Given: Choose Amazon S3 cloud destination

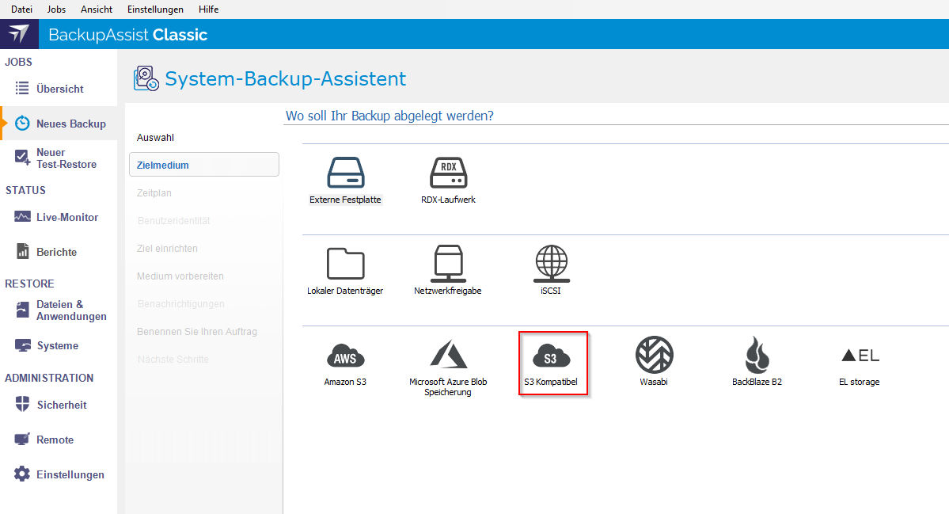Looking at the screenshot, I should pyautogui.click(x=345, y=355).
